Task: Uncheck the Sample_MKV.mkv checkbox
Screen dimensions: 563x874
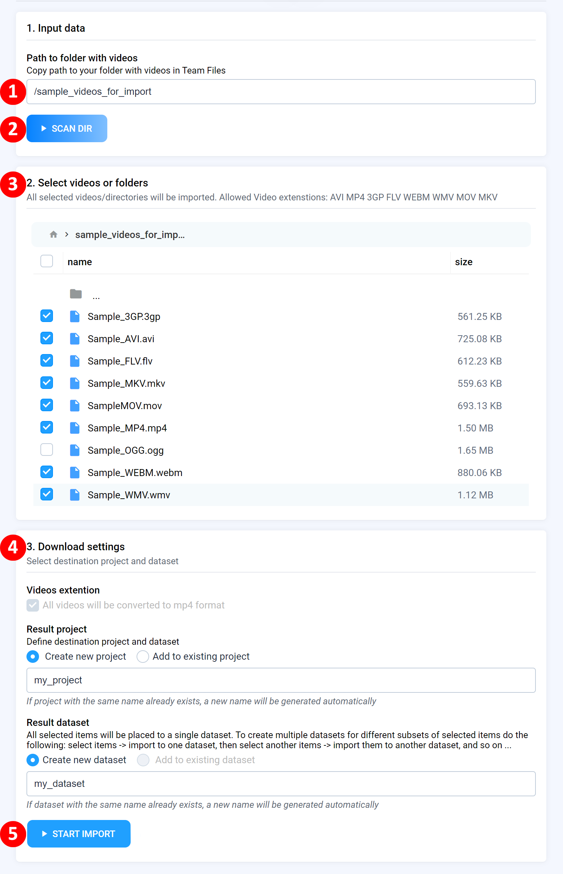Action: [x=46, y=383]
